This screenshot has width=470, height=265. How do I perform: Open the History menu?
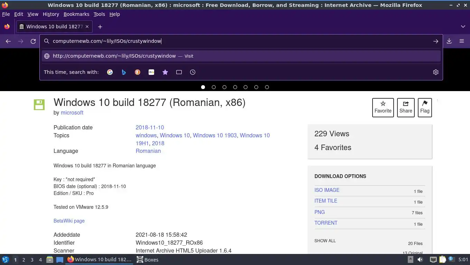point(51,14)
